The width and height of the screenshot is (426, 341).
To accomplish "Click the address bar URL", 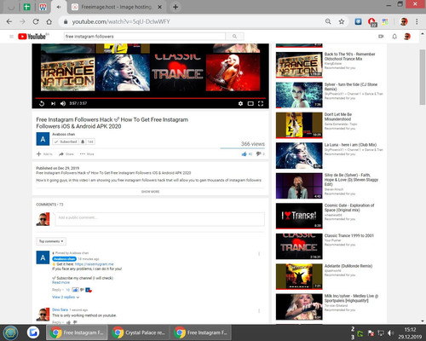I will click(x=121, y=21).
